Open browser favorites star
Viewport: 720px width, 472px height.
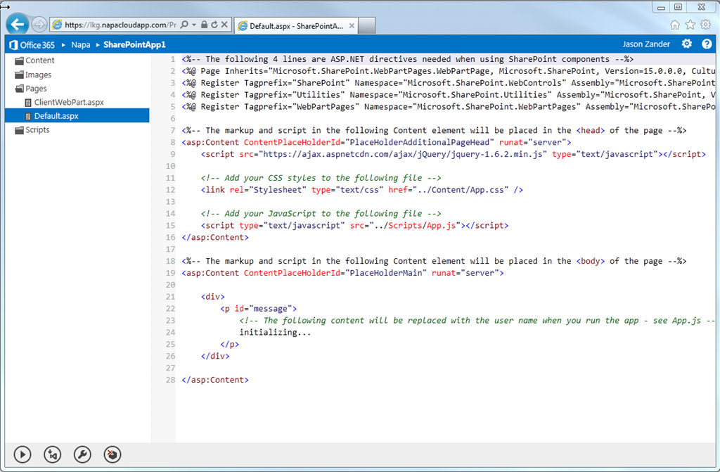tap(690, 25)
